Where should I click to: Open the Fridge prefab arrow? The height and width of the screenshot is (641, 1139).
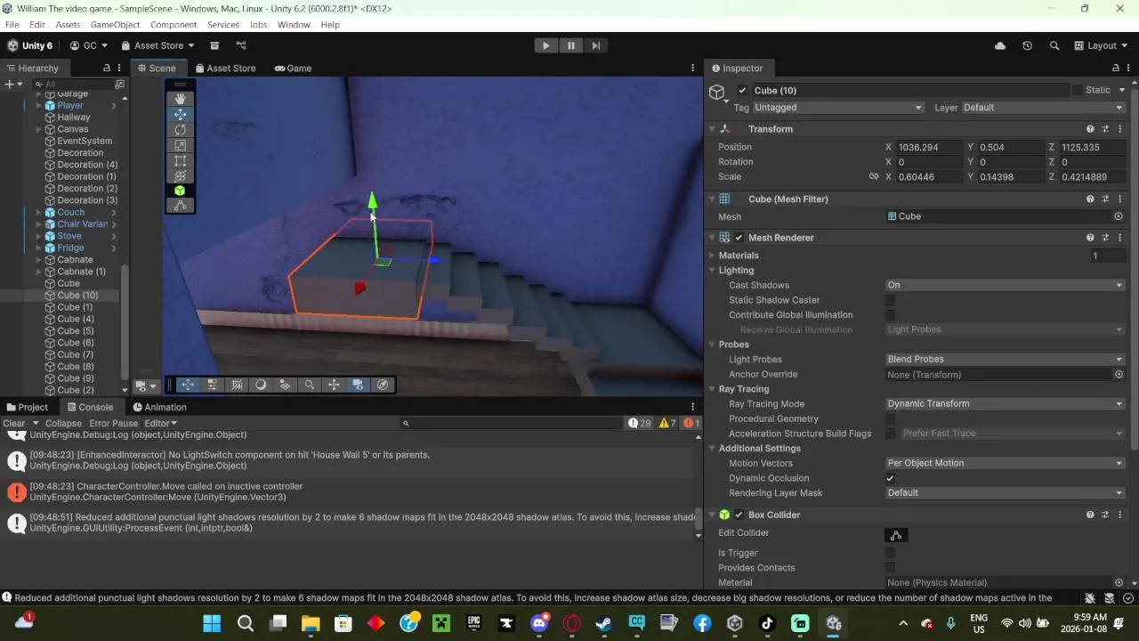(113, 248)
